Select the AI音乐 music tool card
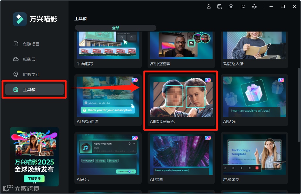This screenshot has height=194, width=301. click(108, 155)
